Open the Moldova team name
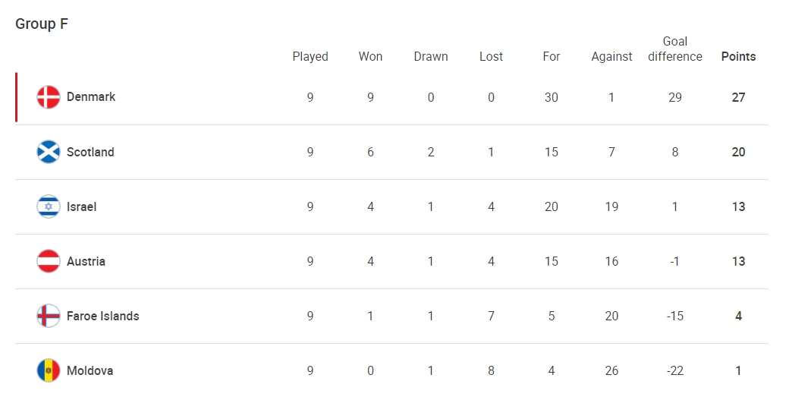The image size is (786, 400). [x=90, y=370]
